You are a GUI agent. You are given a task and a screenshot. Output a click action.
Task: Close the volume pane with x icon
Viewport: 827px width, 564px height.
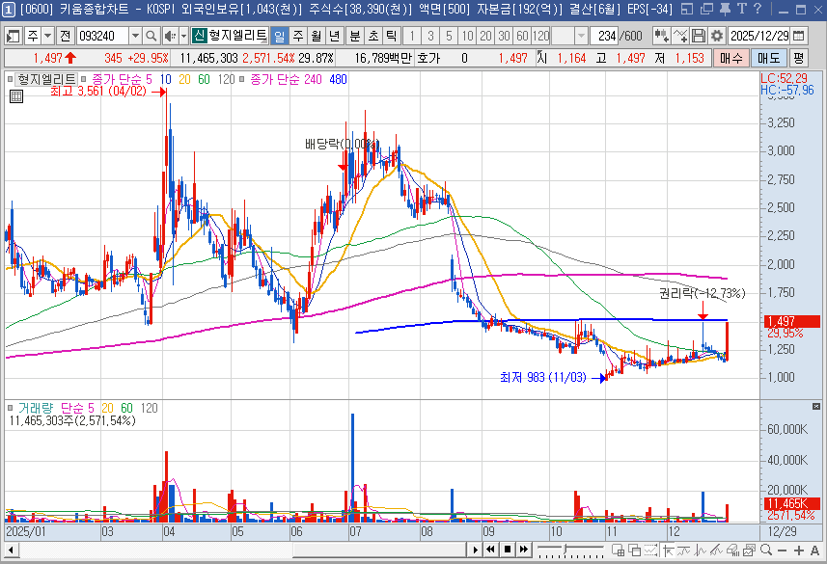click(x=816, y=407)
